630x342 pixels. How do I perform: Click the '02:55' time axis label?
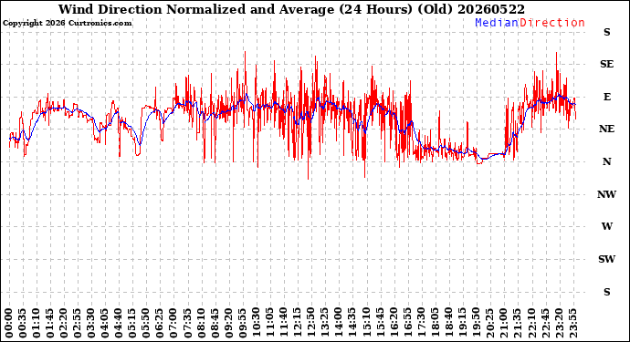pyautogui.click(x=78, y=323)
